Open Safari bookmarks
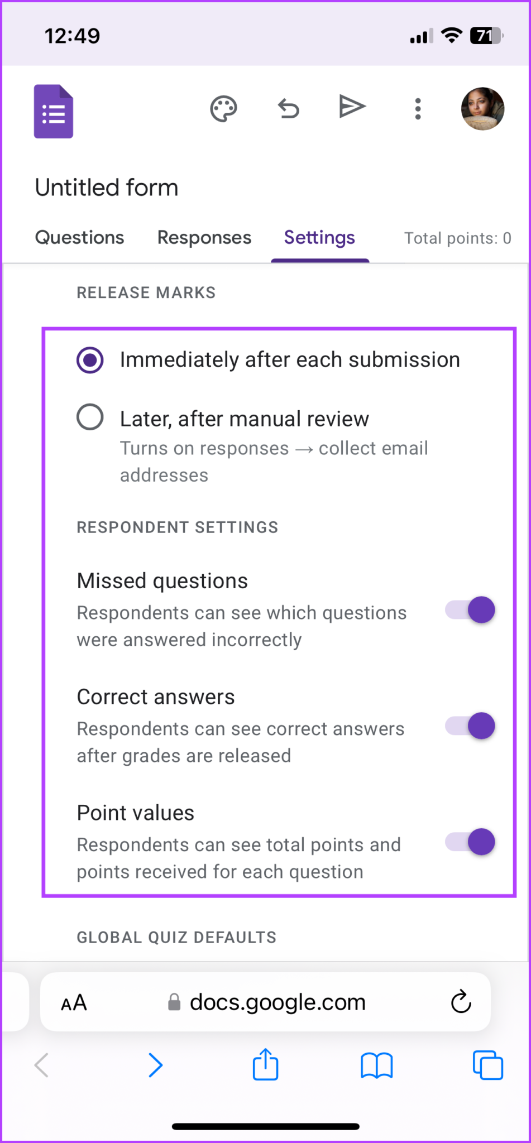 pyautogui.click(x=376, y=1065)
